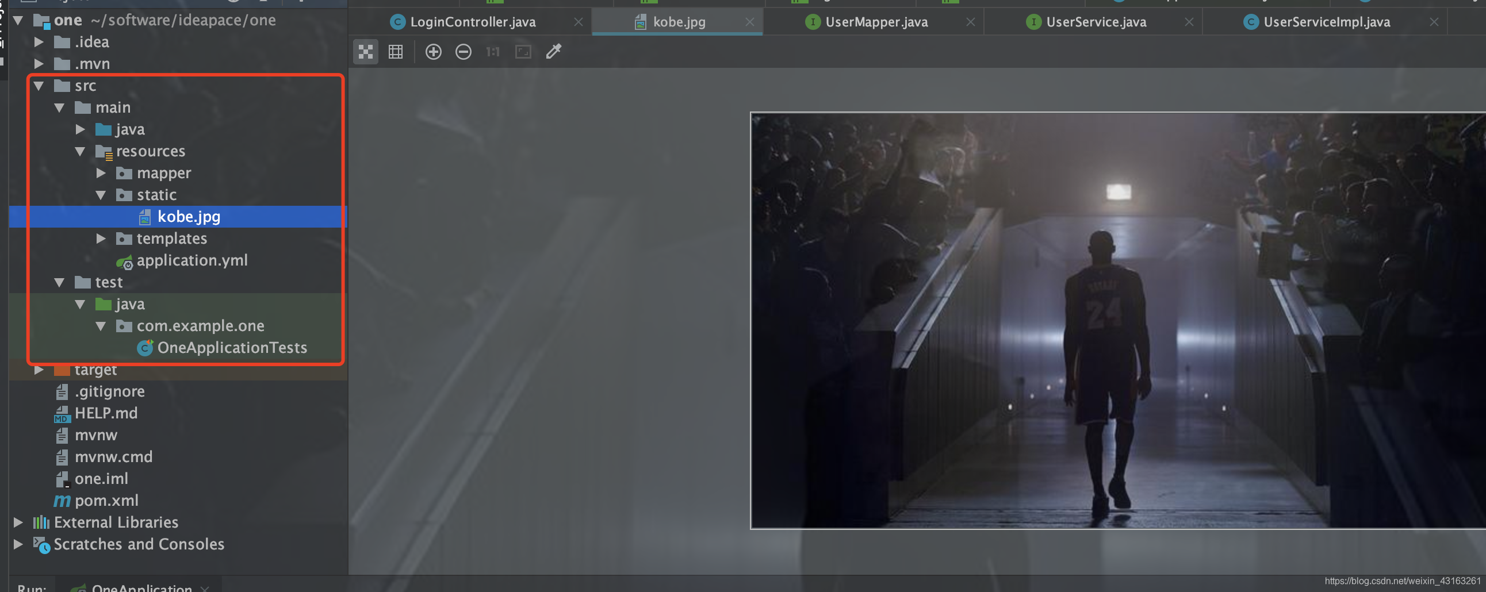Activate the color picker eyedropper tool
Image resolution: width=1486 pixels, height=592 pixels.
pos(554,52)
